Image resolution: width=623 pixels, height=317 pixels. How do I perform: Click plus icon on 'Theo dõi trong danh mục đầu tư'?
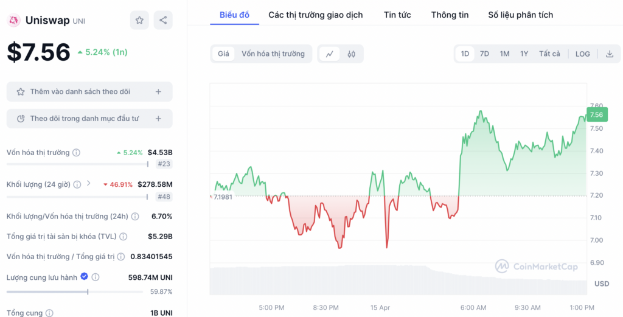pyautogui.click(x=159, y=119)
